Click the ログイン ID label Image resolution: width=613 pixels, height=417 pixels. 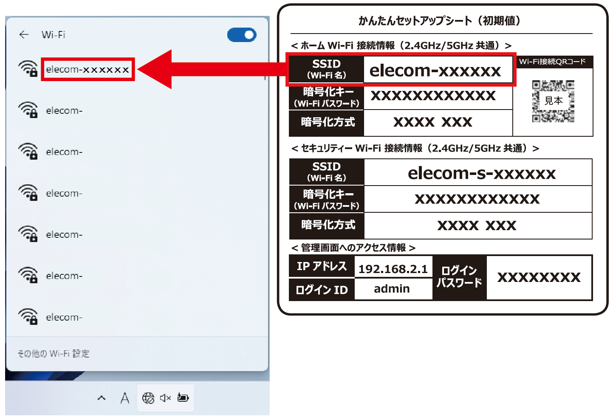coord(322,290)
